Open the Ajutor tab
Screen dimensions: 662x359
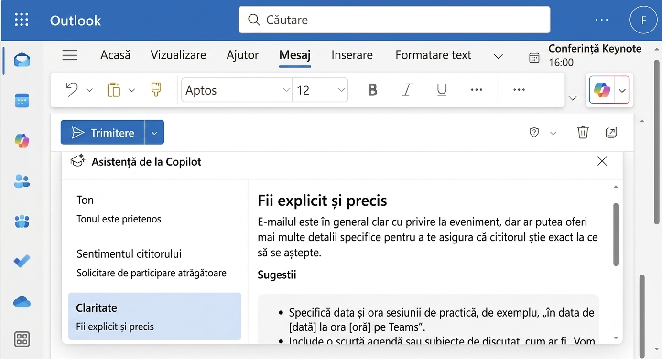(x=242, y=55)
